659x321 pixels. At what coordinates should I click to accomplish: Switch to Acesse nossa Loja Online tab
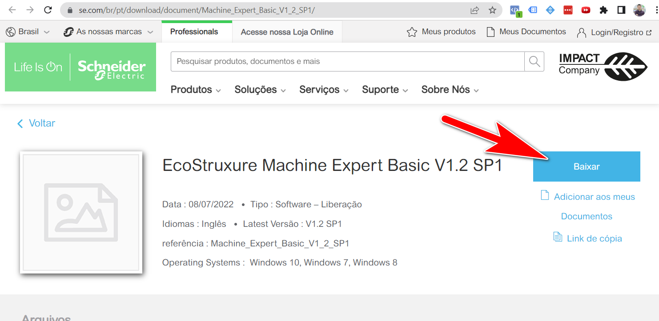point(287,32)
